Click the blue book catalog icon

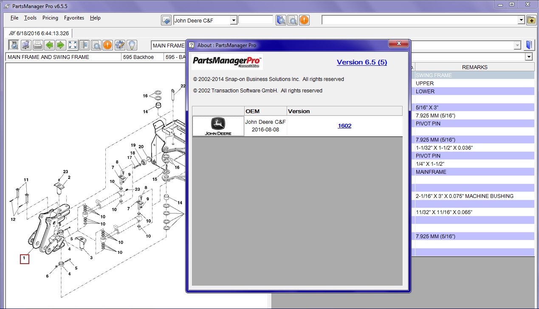[529, 45]
